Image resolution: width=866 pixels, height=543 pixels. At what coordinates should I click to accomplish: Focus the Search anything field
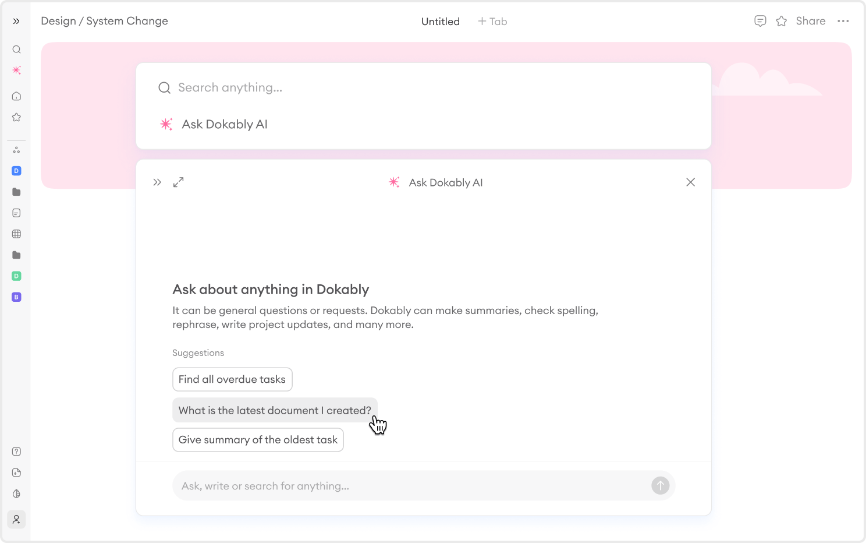[x=424, y=87]
